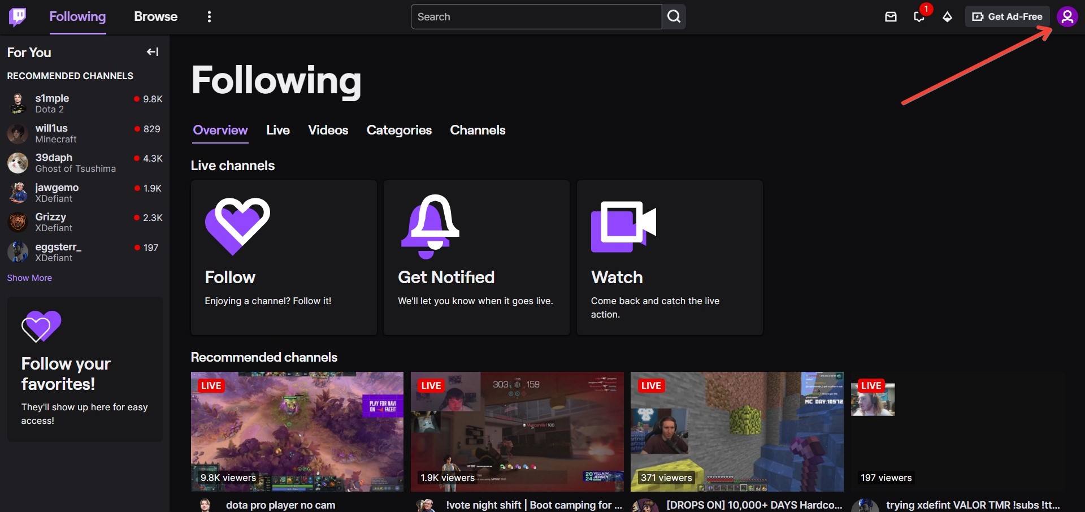
Task: Open your profile avatar menu
Action: pyautogui.click(x=1067, y=16)
